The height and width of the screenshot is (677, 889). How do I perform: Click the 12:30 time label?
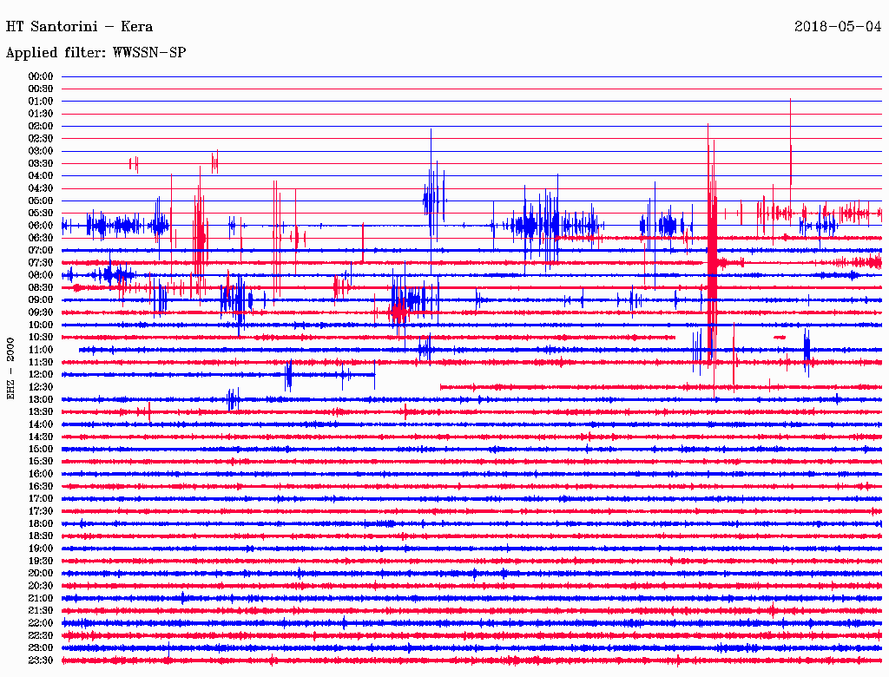[41, 387]
